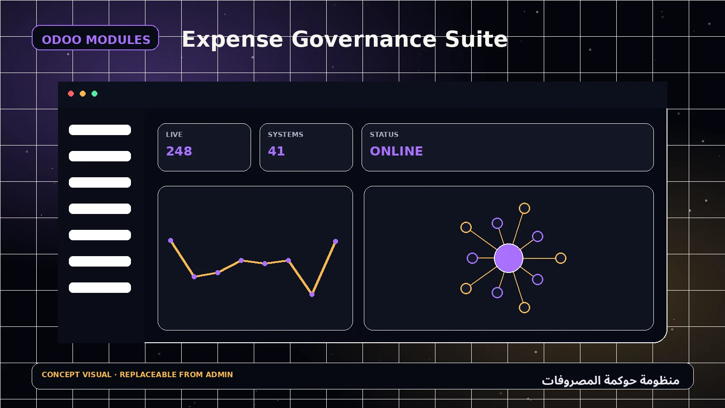Open the ODOO MODULES badge
Viewport: 725px width, 408px height.
tap(96, 38)
